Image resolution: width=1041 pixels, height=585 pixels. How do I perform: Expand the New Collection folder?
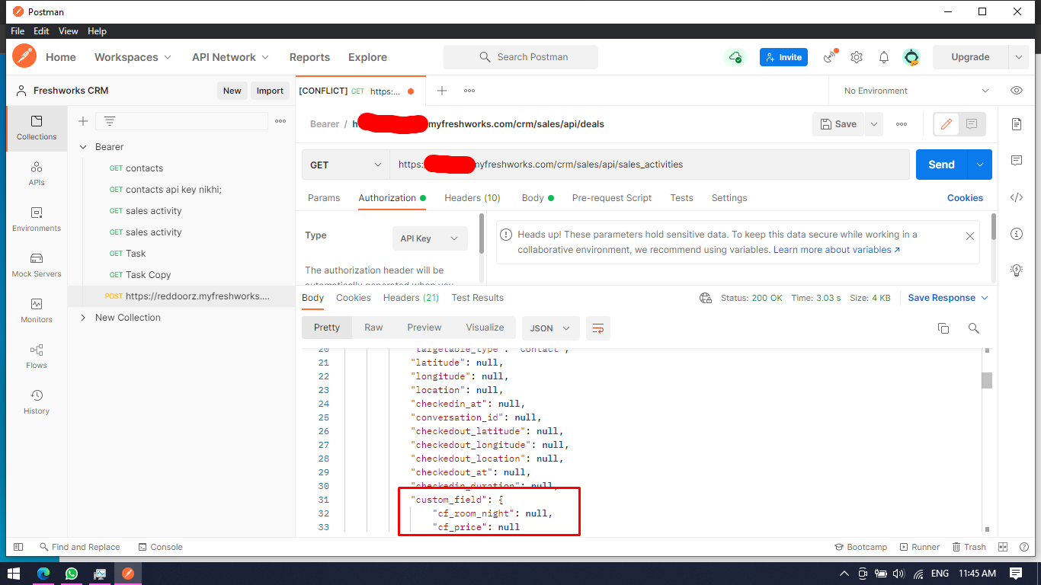point(83,318)
